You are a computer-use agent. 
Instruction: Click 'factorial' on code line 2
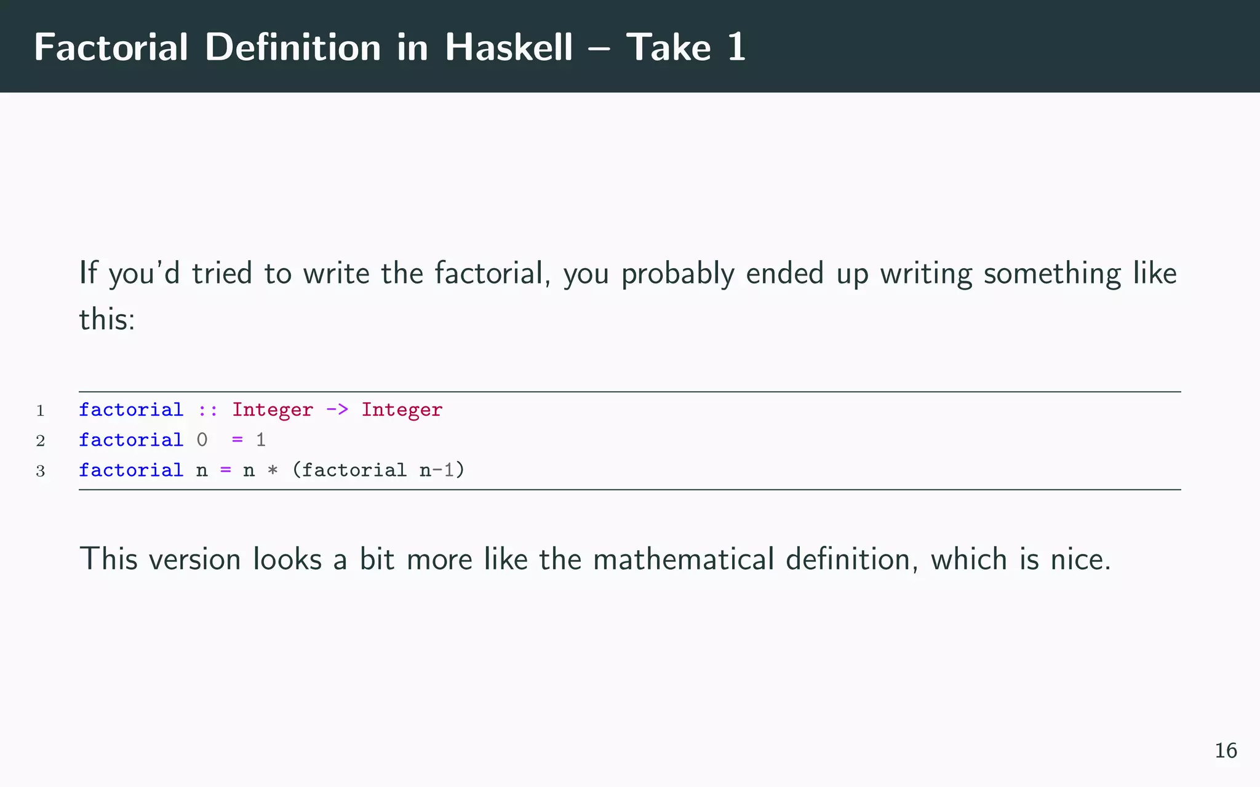[131, 440]
